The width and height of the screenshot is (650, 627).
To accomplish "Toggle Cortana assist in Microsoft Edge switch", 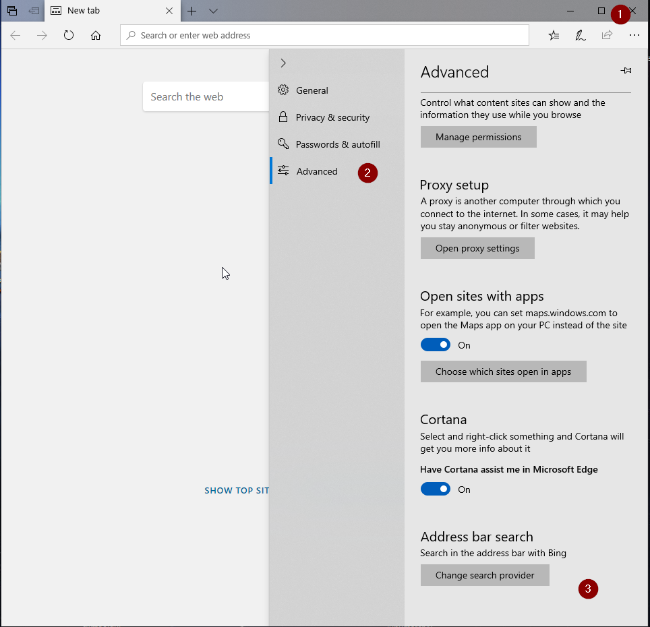I will [436, 489].
